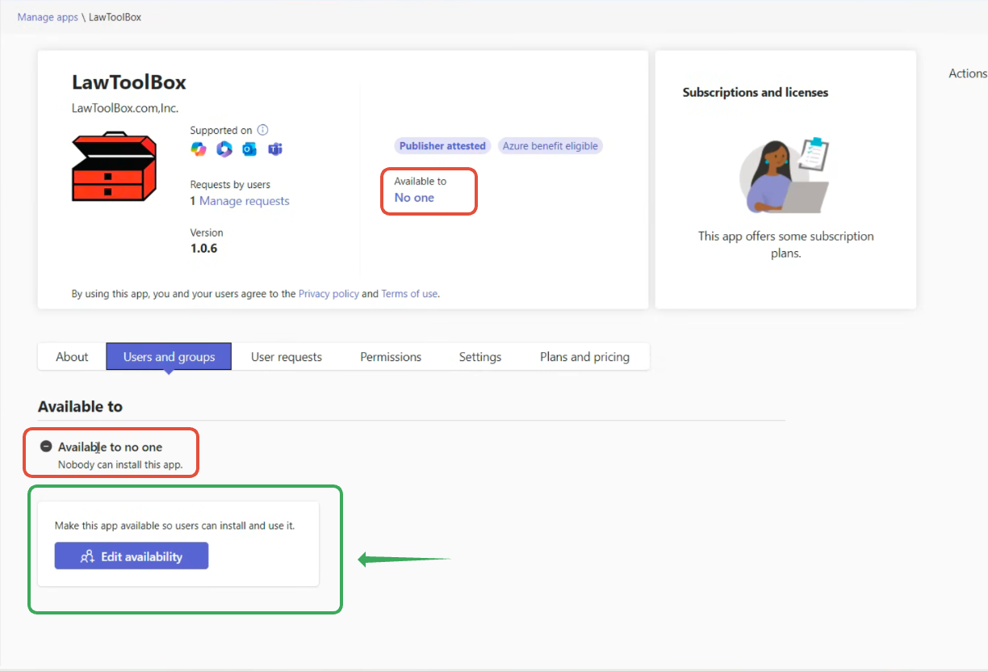Click the LawToolBox breadcrumb text
This screenshot has width=988, height=671.
[x=115, y=17]
